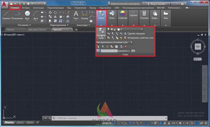Open Несохраненное состояние слоя dropdown

coord(131,42)
